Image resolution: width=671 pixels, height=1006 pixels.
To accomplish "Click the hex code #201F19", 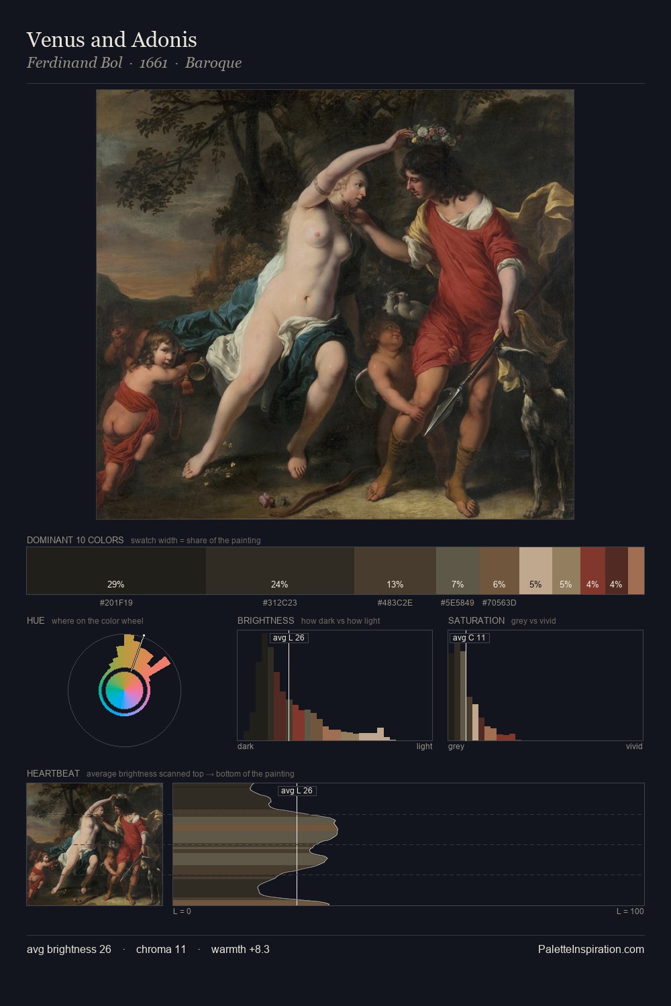I will (116, 603).
